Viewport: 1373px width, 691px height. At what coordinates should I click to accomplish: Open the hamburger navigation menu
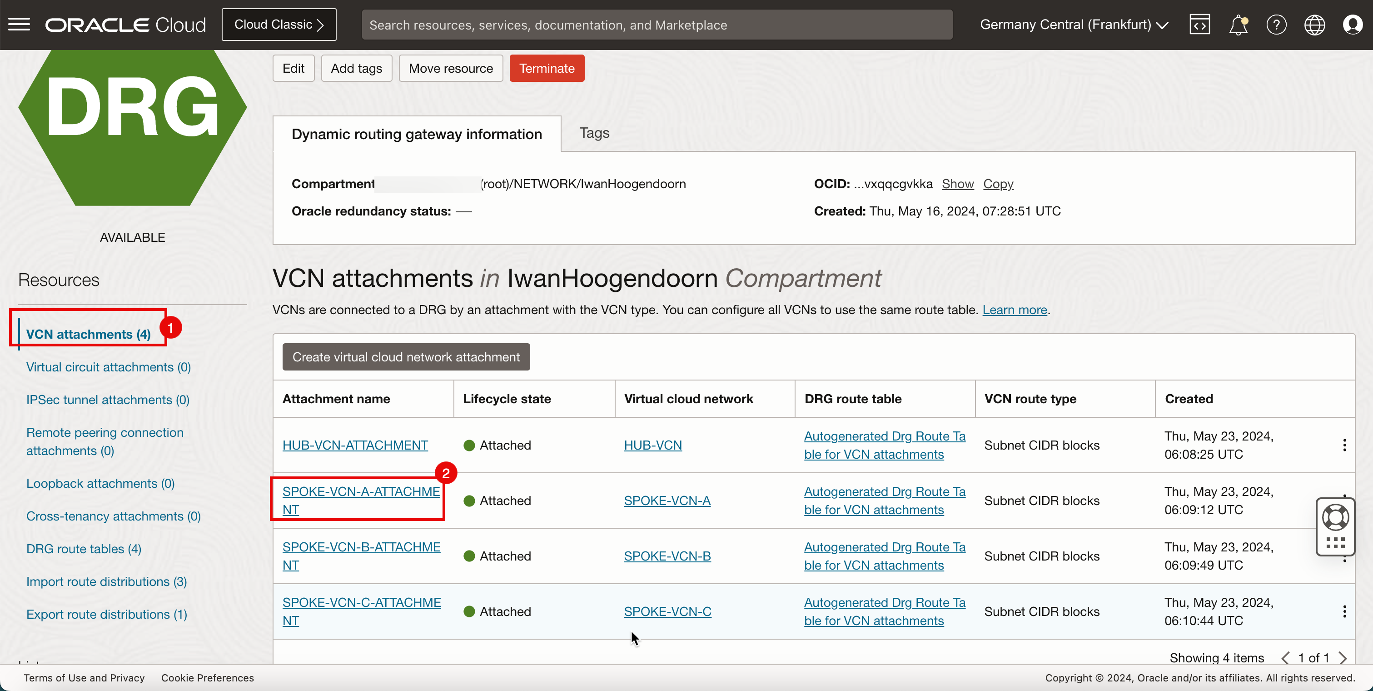tap(19, 25)
